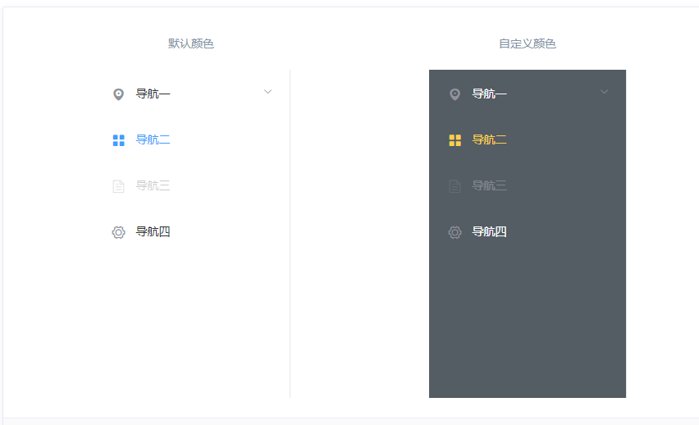Click the location pin icon in the dark menu
Image resolution: width=699 pixels, height=425 pixels.
point(455,94)
